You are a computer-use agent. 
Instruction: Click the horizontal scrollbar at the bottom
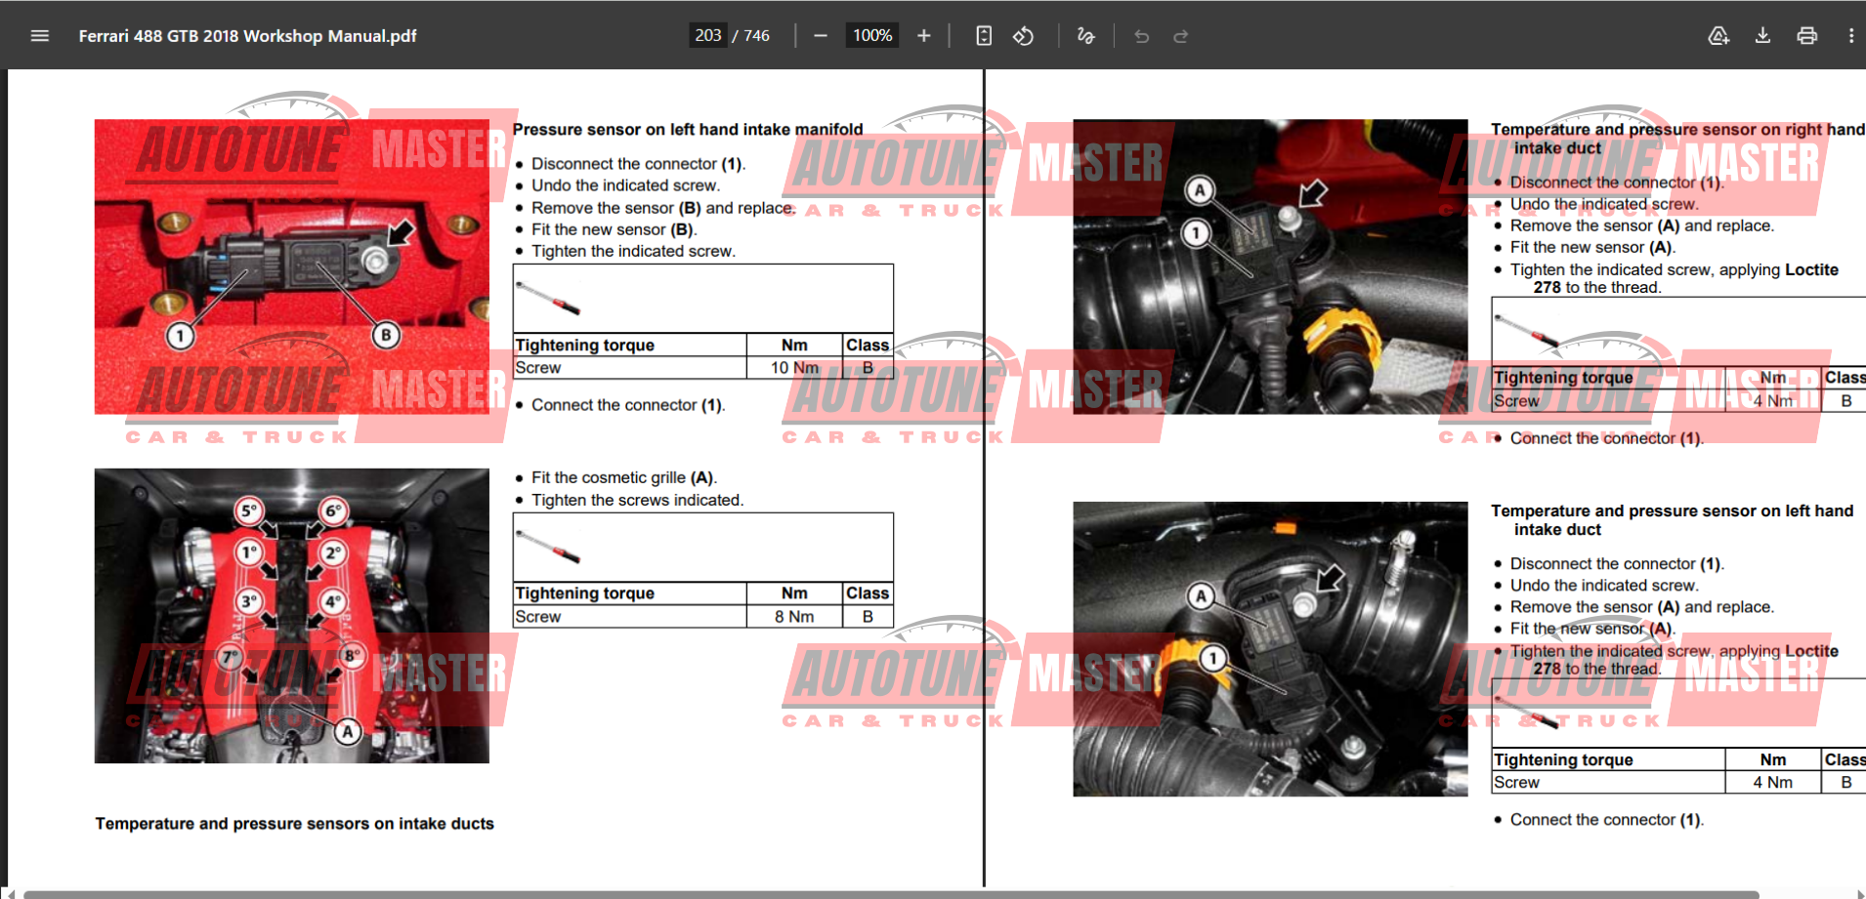891,894
